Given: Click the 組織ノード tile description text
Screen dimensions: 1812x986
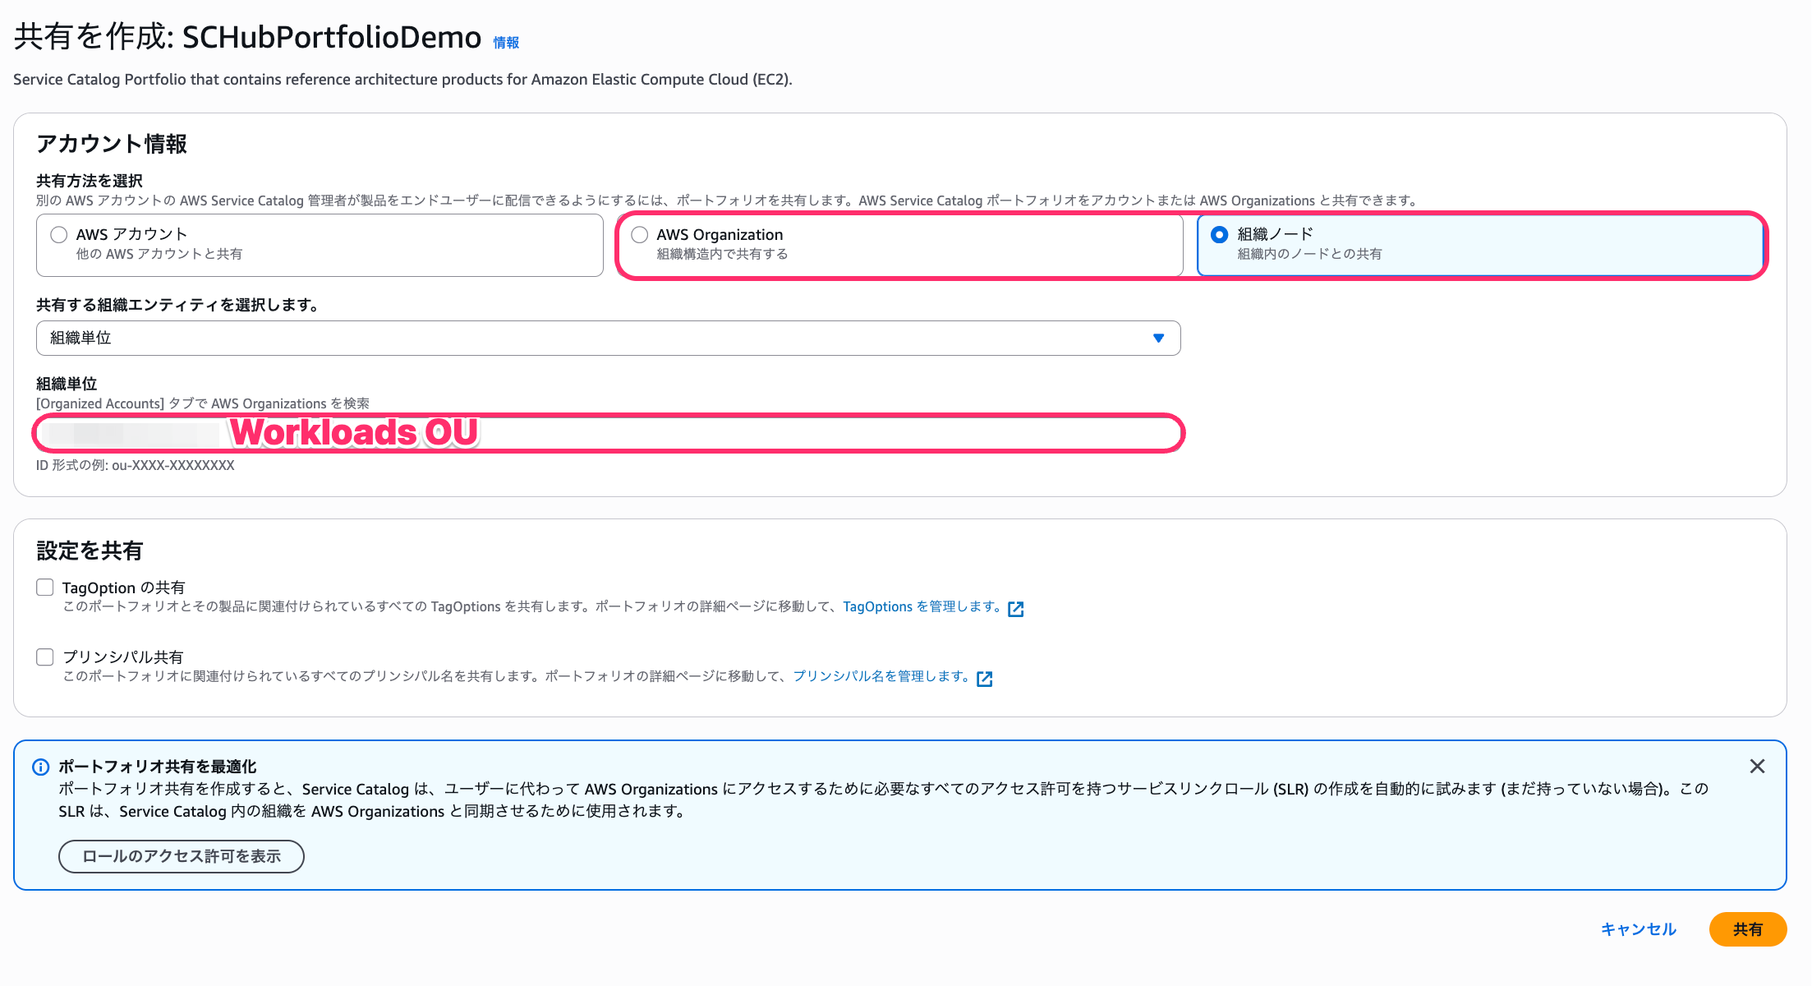Looking at the screenshot, I should tap(1309, 255).
